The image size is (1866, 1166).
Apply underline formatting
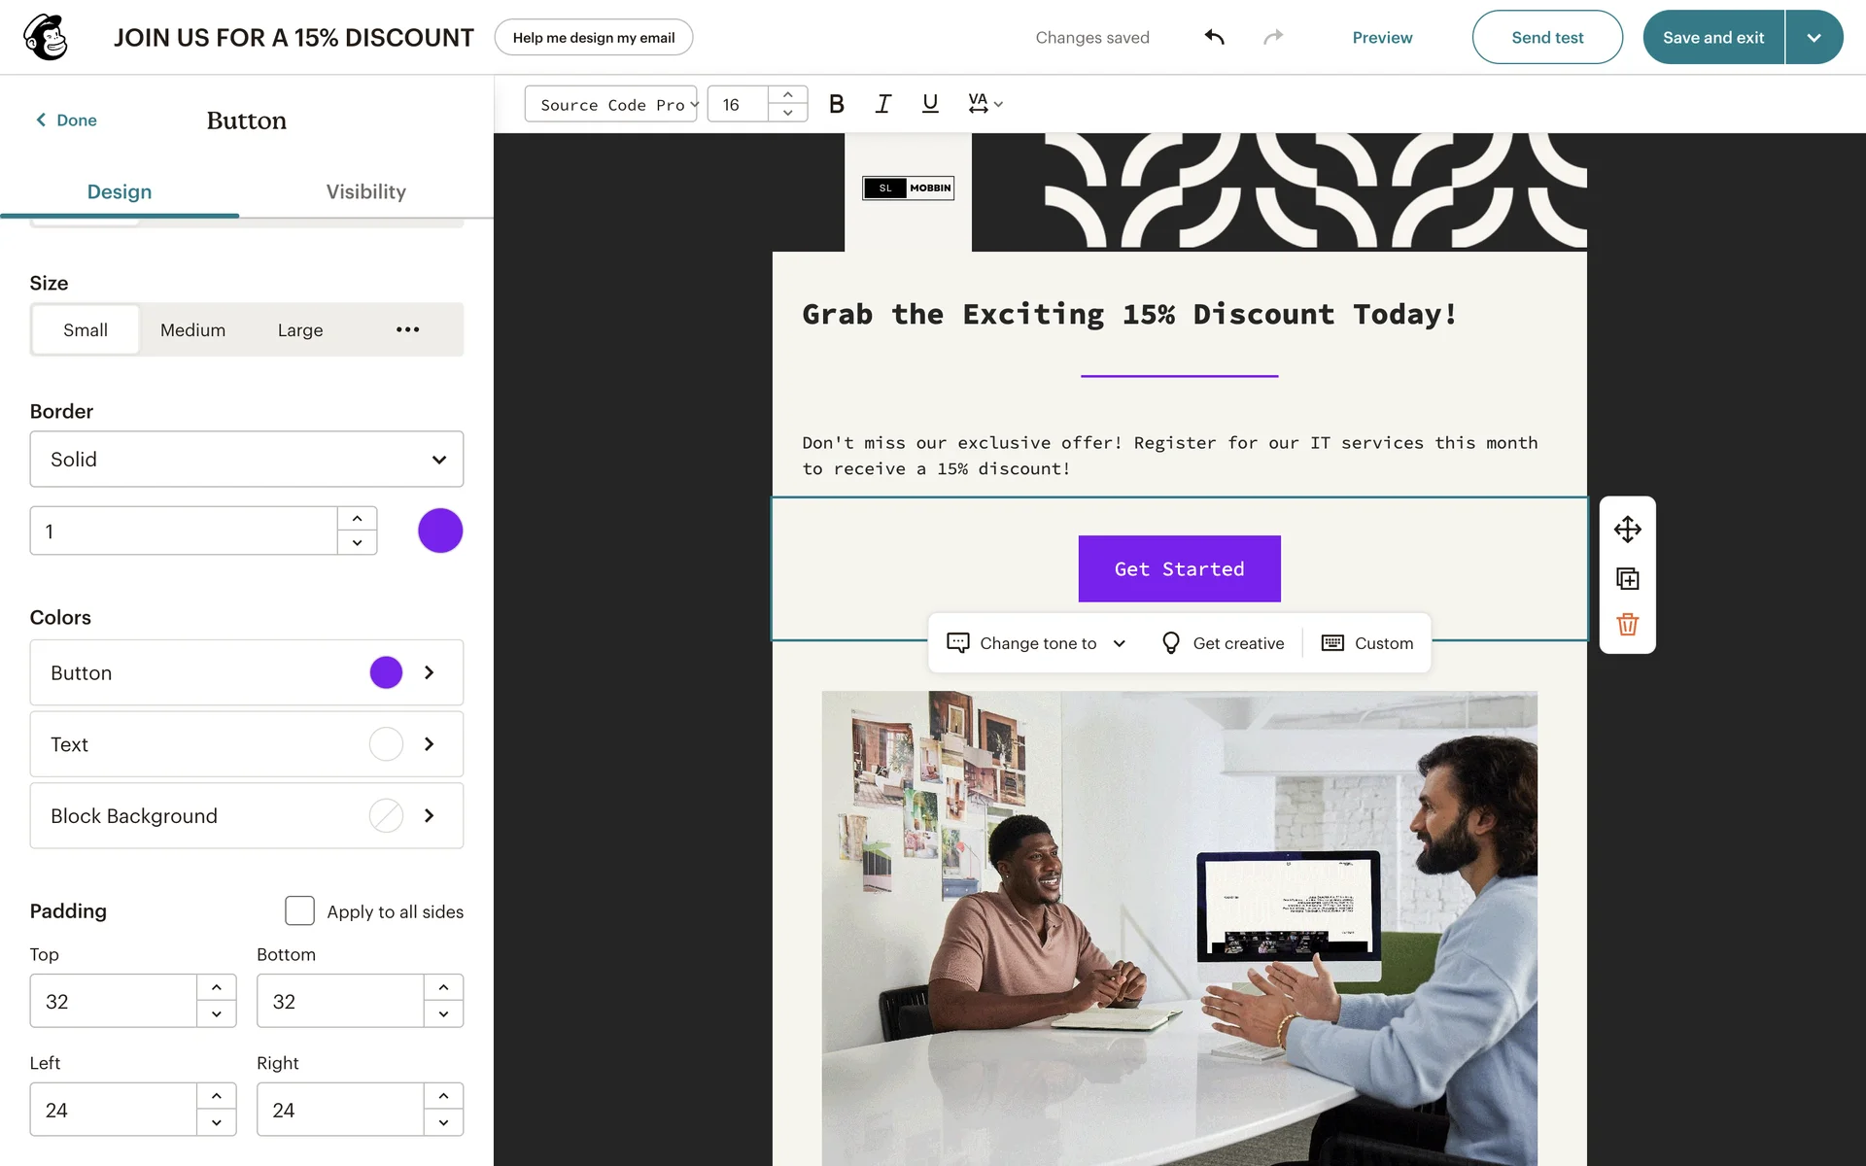[930, 104]
